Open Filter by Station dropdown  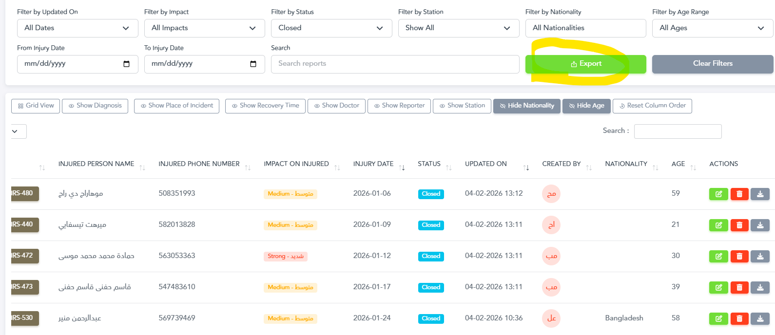(459, 28)
